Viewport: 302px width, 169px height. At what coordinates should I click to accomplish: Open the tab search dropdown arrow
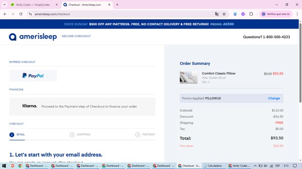point(4,5)
